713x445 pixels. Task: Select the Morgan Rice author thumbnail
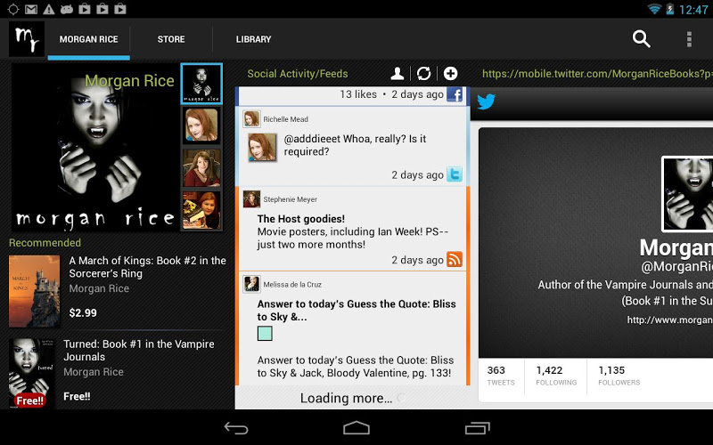pyautogui.click(x=201, y=84)
